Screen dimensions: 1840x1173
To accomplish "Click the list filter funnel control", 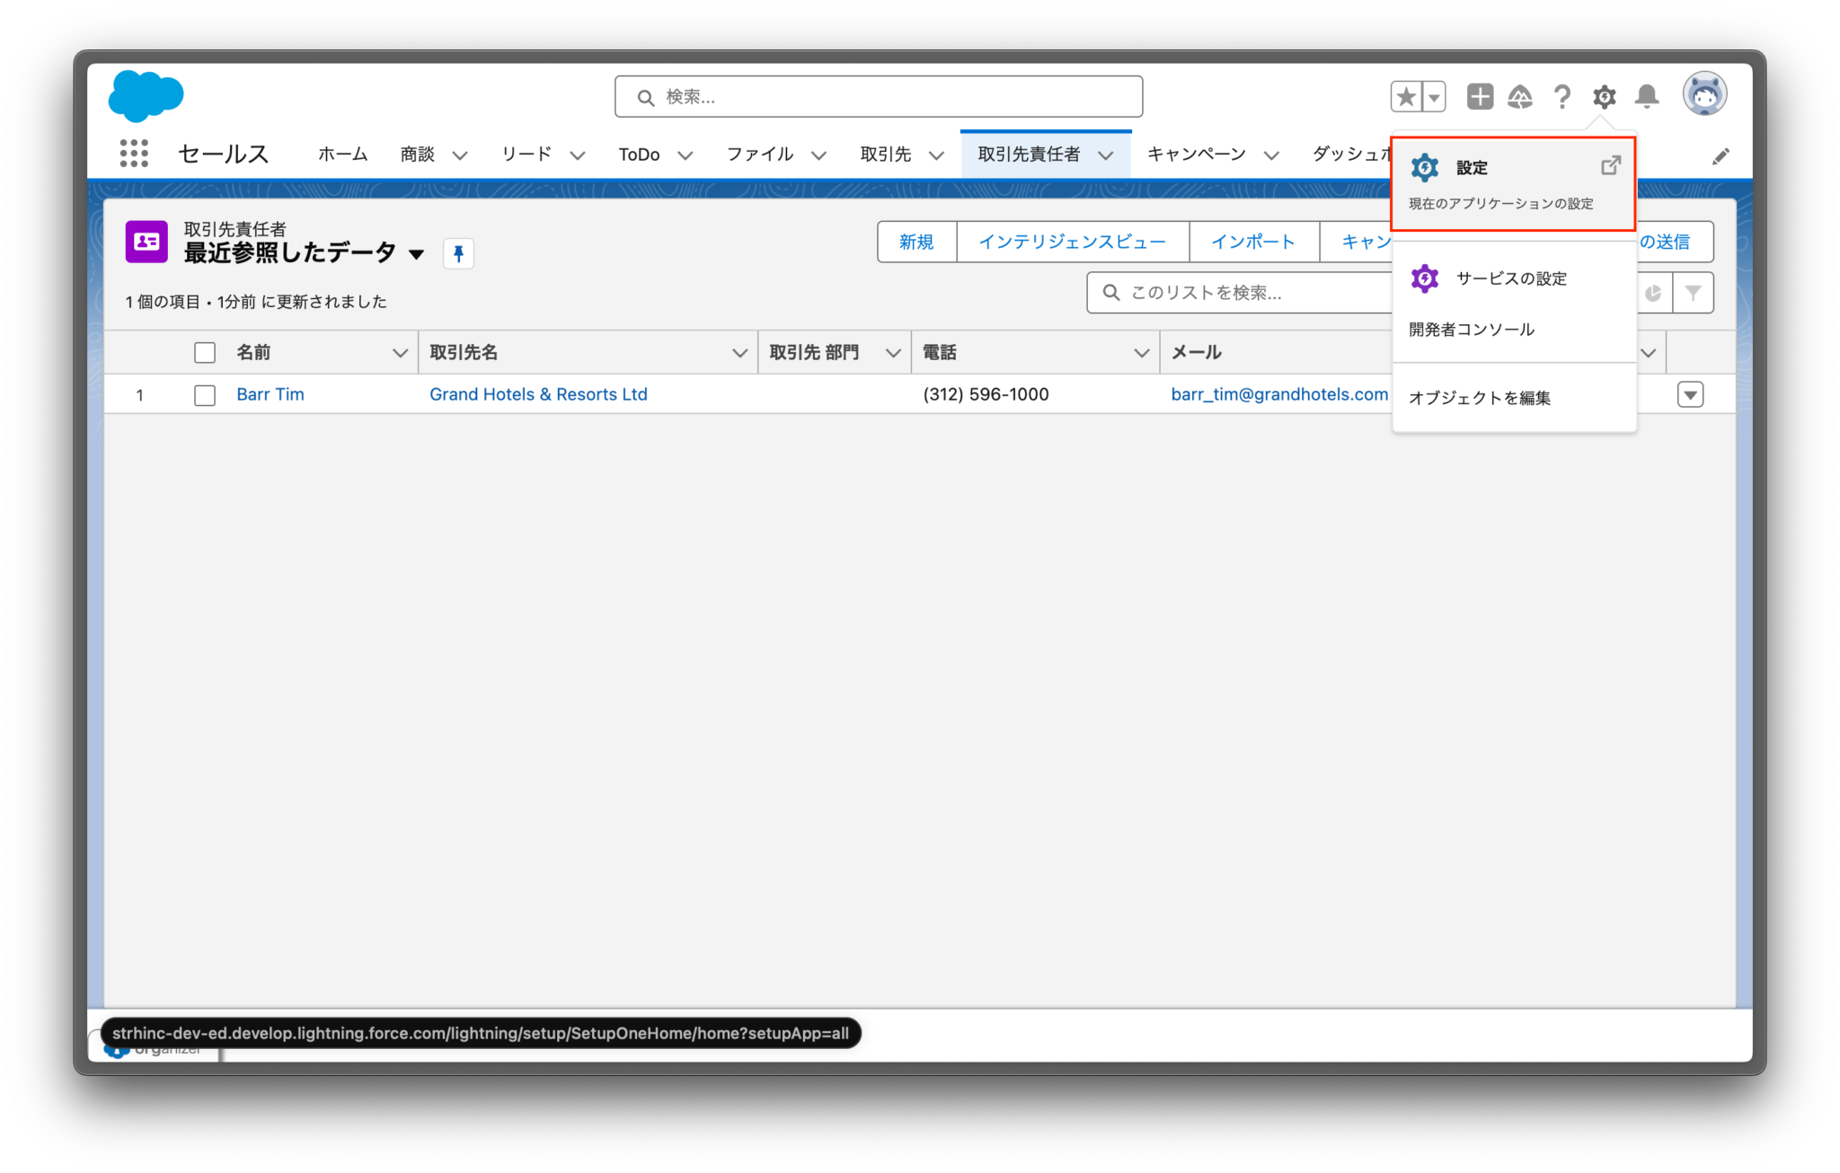I will click(1694, 292).
